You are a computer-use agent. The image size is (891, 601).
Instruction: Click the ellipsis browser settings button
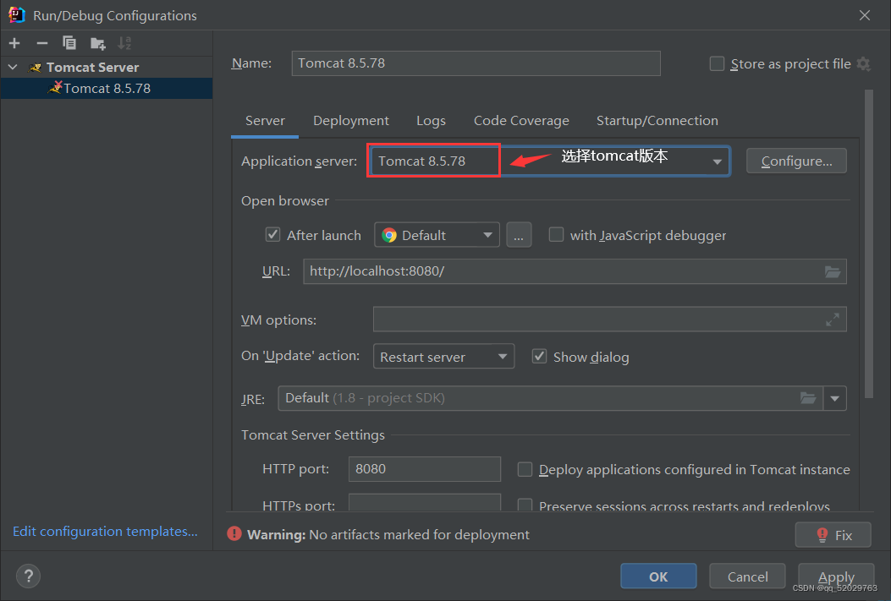[519, 234]
